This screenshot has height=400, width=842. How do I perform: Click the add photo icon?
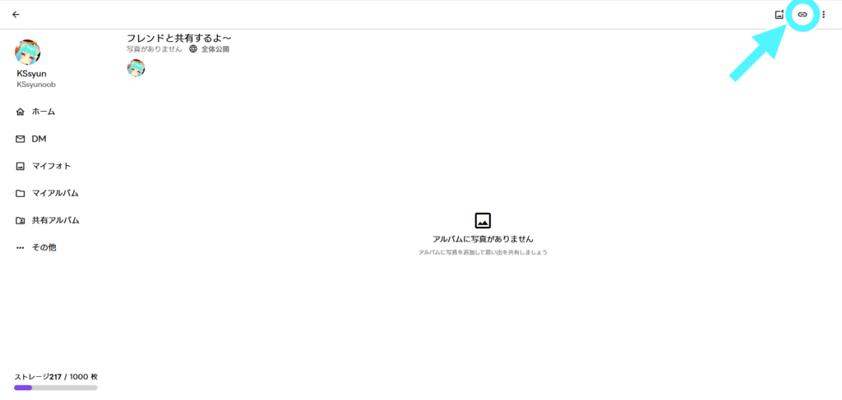[780, 15]
